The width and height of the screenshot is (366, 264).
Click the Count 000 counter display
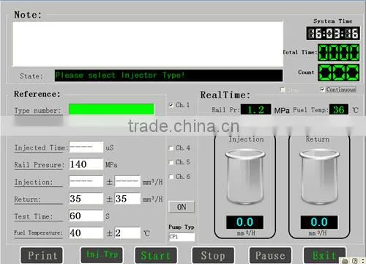[x=339, y=73]
